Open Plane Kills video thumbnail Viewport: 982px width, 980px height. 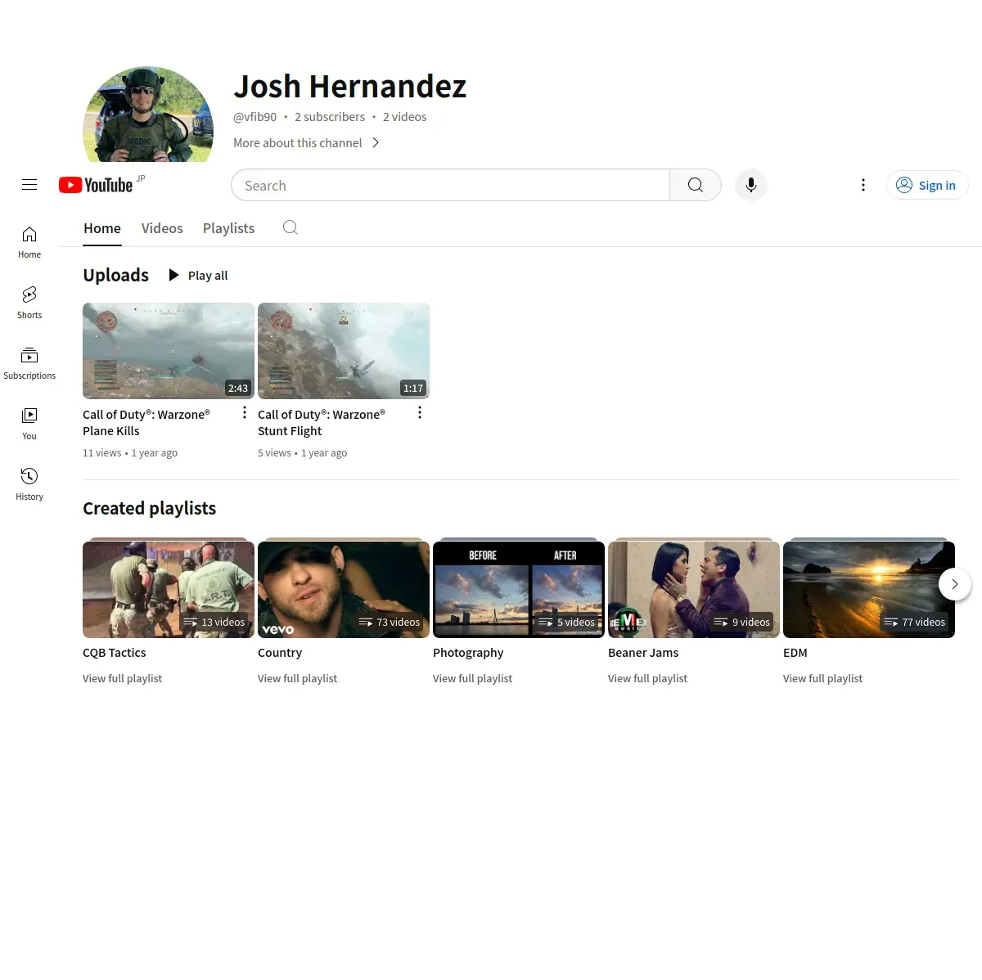[169, 351]
